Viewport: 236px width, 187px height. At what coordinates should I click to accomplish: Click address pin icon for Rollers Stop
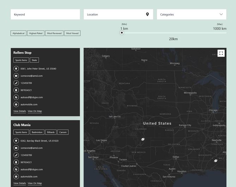tap(16, 69)
